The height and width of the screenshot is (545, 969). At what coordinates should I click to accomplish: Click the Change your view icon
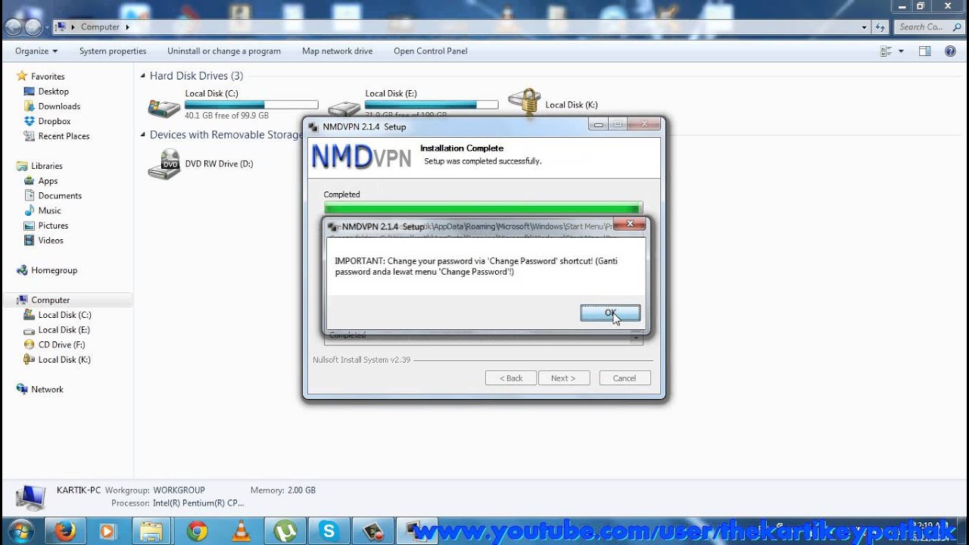pos(886,51)
